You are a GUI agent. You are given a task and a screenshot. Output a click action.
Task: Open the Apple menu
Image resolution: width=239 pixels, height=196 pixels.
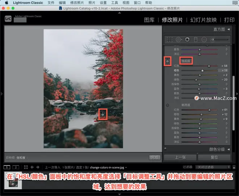coord(7,3)
